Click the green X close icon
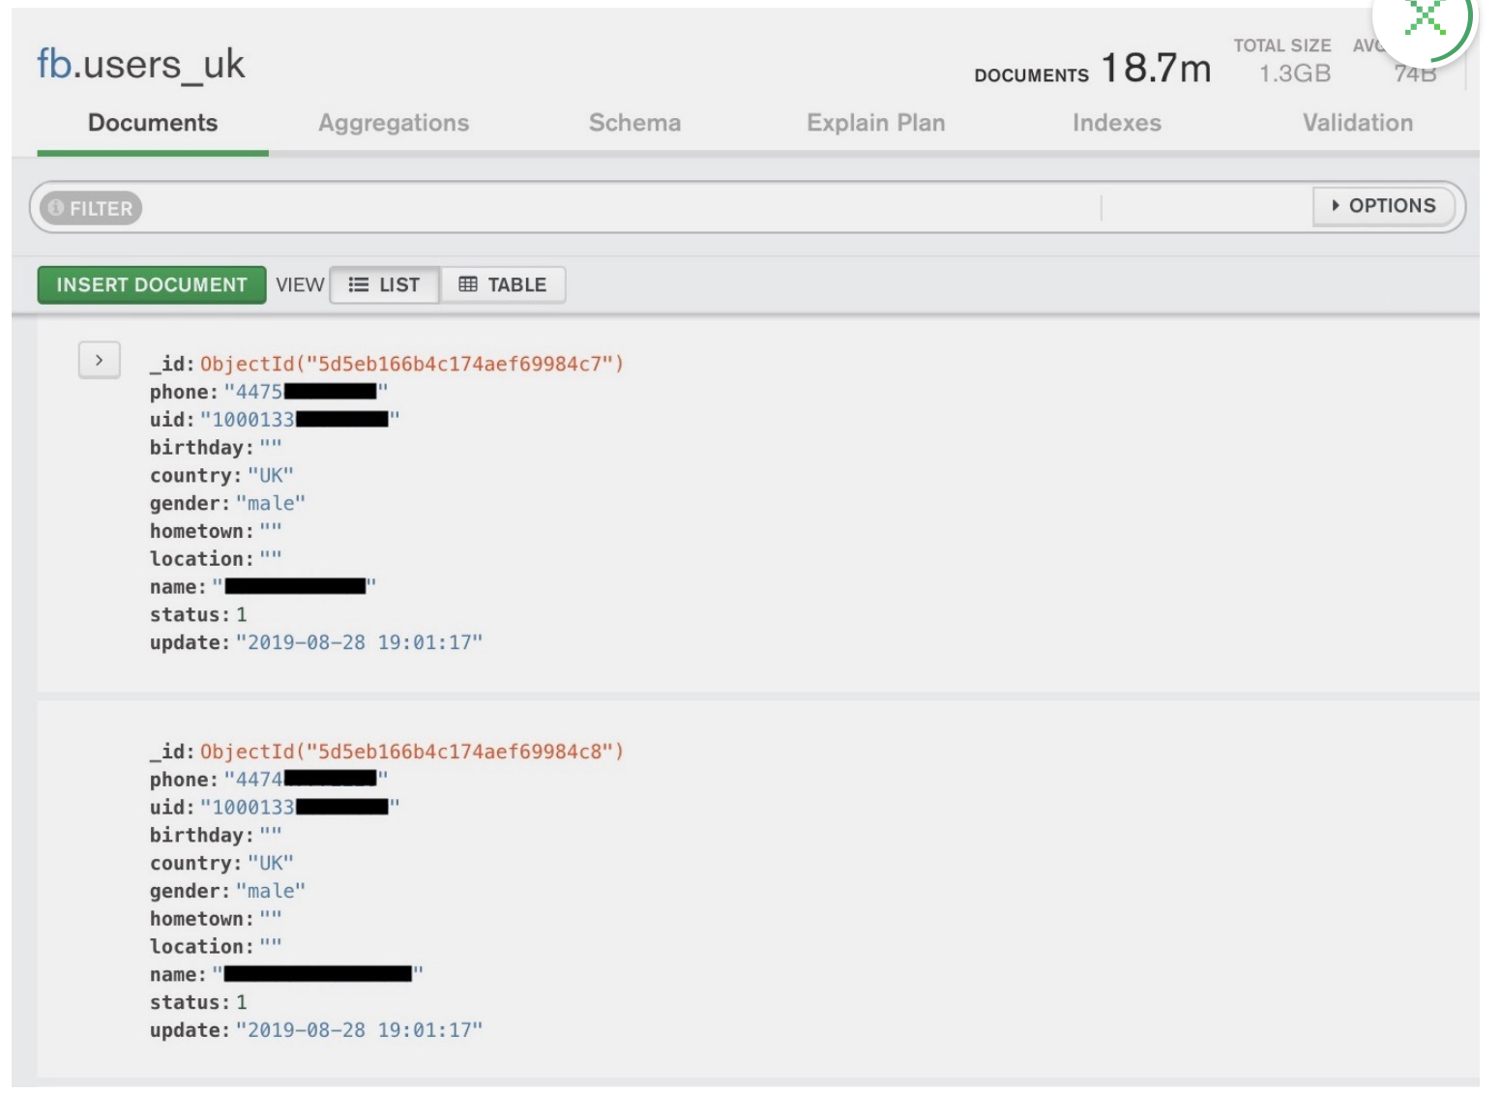Screen dimensions: 1501x1093 coord(1425,16)
